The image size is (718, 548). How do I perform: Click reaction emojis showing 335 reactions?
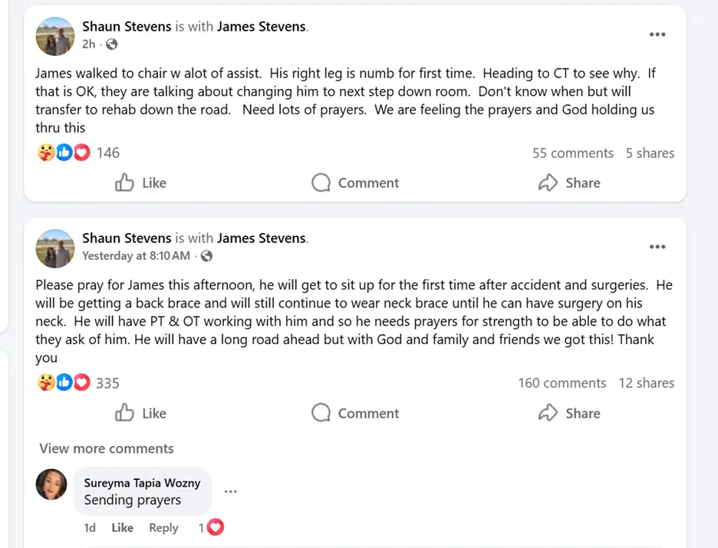click(x=64, y=382)
